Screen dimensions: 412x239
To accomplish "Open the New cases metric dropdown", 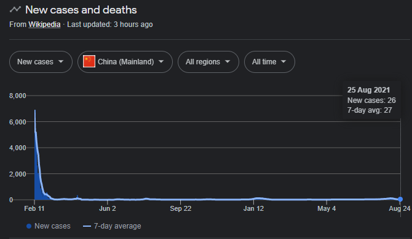I will point(41,62).
